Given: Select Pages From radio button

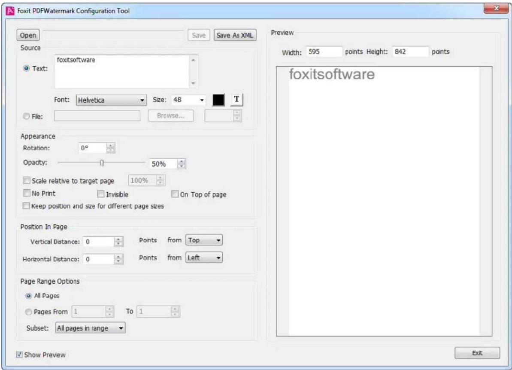Looking at the screenshot, I should tap(29, 312).
